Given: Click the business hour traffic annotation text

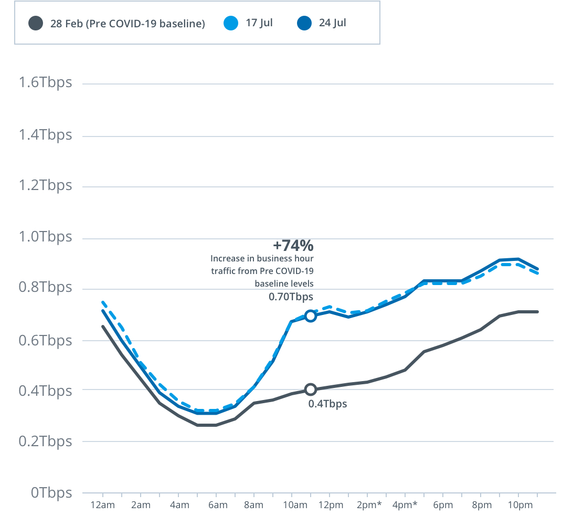Looking at the screenshot, I should (x=262, y=271).
